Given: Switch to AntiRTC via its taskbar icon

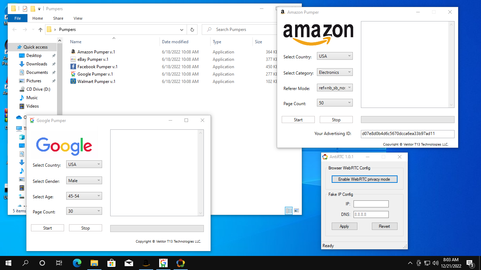Looking at the screenshot, I should [181, 263].
